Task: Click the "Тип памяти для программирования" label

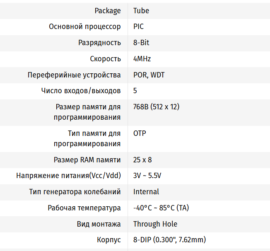Action: [87, 139]
